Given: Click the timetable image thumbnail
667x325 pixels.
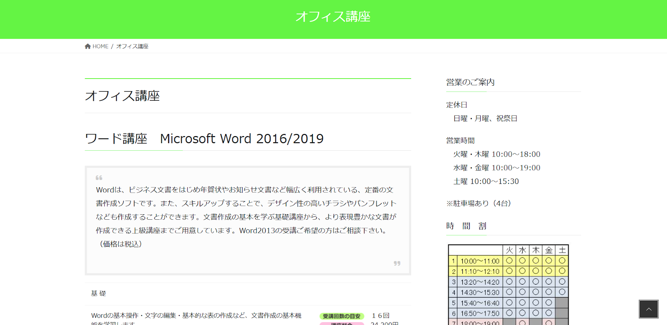Looking at the screenshot, I should [508, 285].
